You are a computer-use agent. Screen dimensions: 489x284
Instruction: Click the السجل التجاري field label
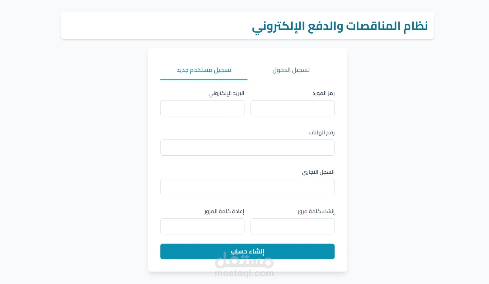click(318, 172)
